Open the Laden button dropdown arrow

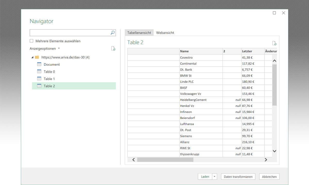(215, 177)
